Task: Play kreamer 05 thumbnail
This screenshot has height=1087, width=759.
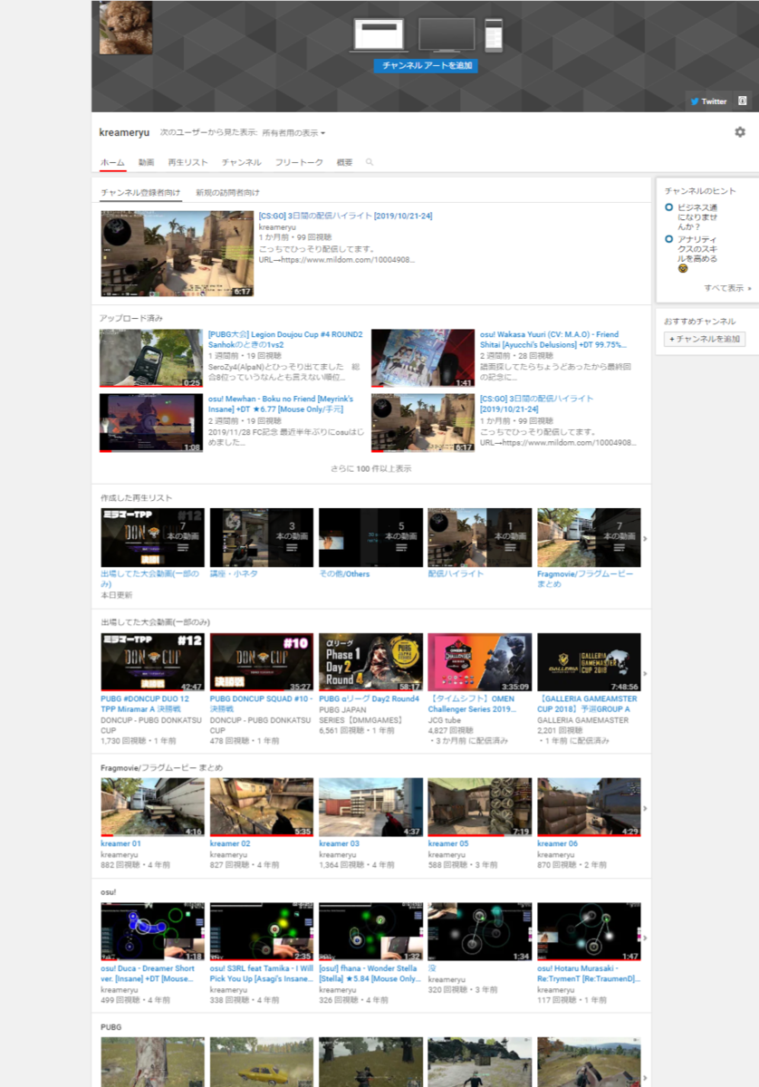Action: coord(480,807)
